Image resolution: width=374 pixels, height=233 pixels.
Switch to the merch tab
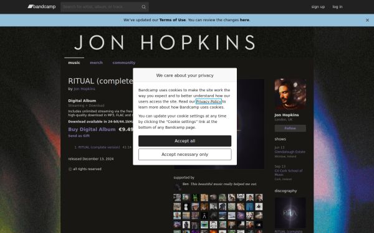(x=96, y=63)
